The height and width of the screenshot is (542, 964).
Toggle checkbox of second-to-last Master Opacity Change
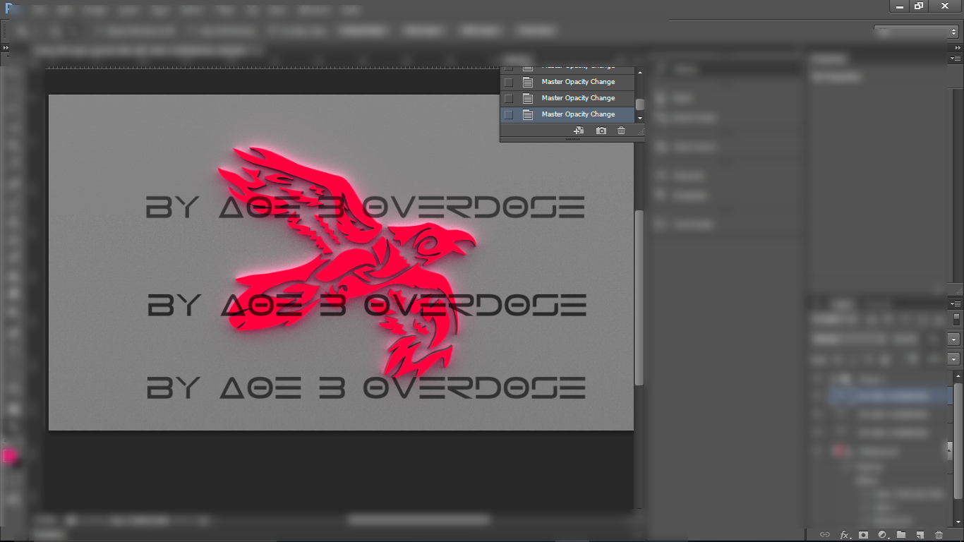tap(508, 98)
